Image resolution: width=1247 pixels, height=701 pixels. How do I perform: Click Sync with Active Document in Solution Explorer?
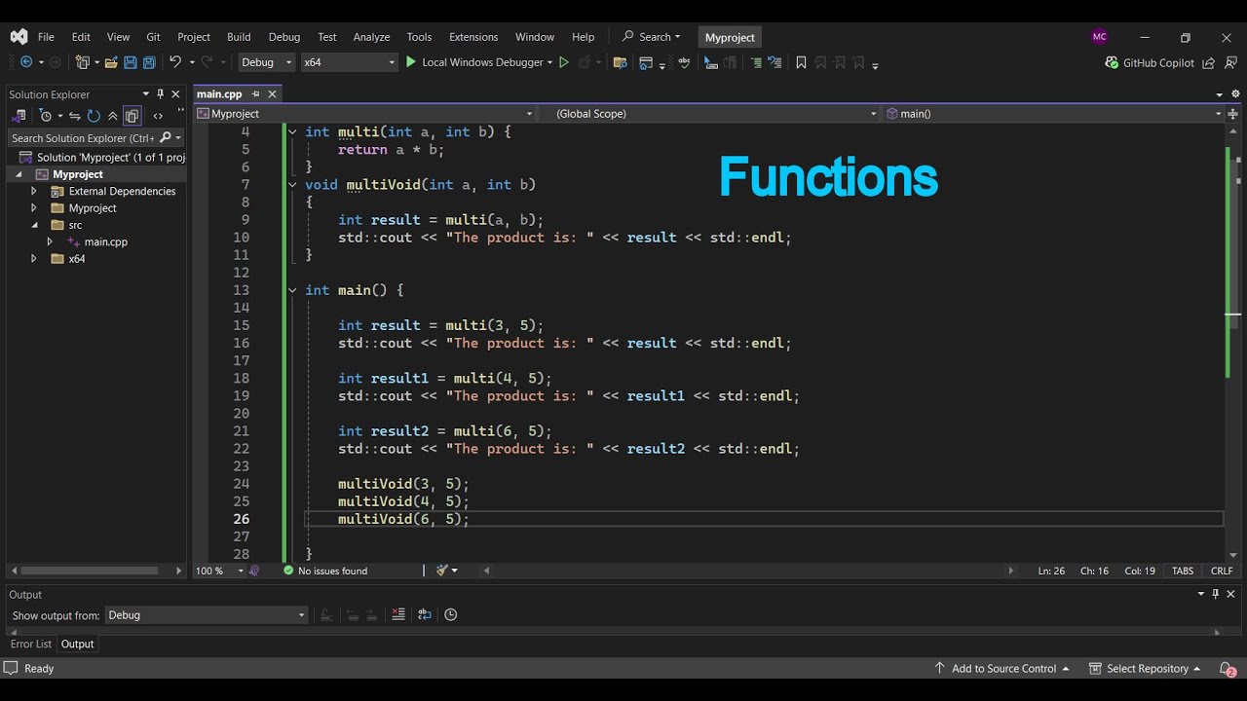(75, 116)
